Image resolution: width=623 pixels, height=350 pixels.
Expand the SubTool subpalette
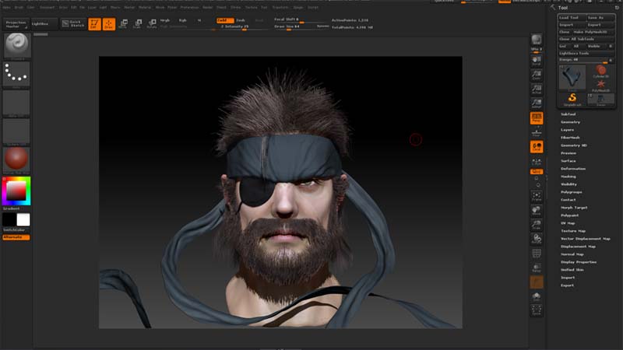click(568, 114)
